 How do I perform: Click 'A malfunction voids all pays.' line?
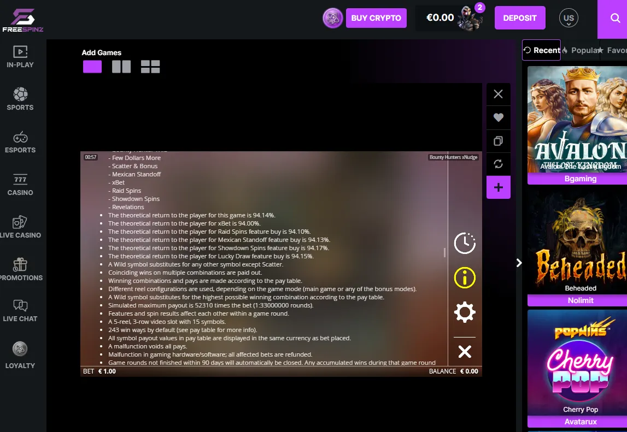click(148, 346)
